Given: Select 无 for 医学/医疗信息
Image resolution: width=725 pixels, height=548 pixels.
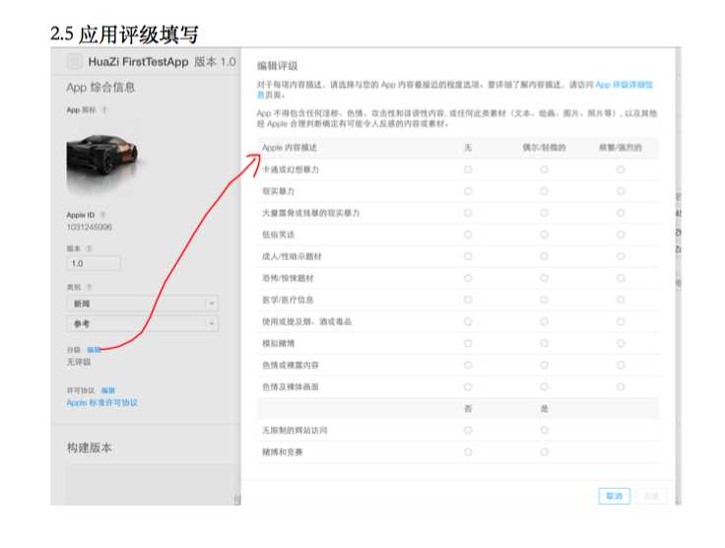Looking at the screenshot, I should coord(468,301).
